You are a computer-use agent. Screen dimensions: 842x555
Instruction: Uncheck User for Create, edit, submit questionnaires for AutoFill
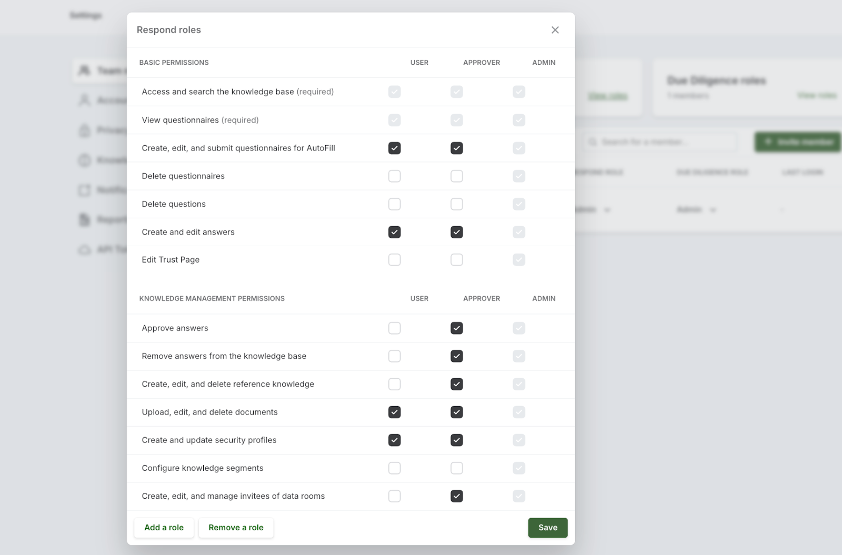tap(394, 148)
